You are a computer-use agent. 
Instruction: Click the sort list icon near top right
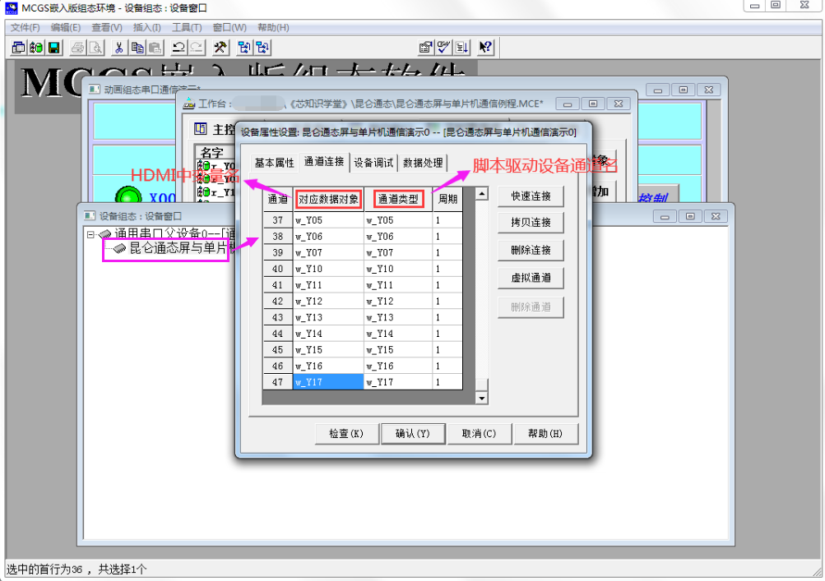point(463,47)
